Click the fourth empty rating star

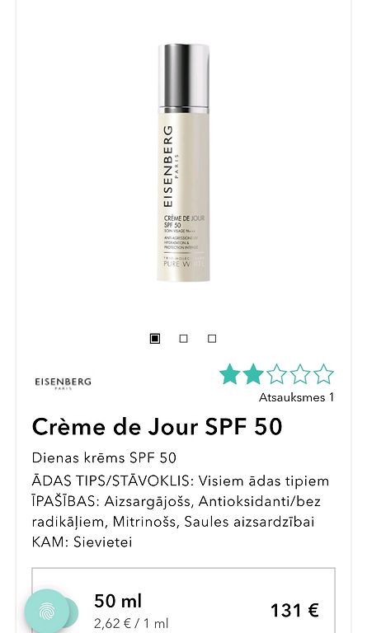click(x=300, y=374)
